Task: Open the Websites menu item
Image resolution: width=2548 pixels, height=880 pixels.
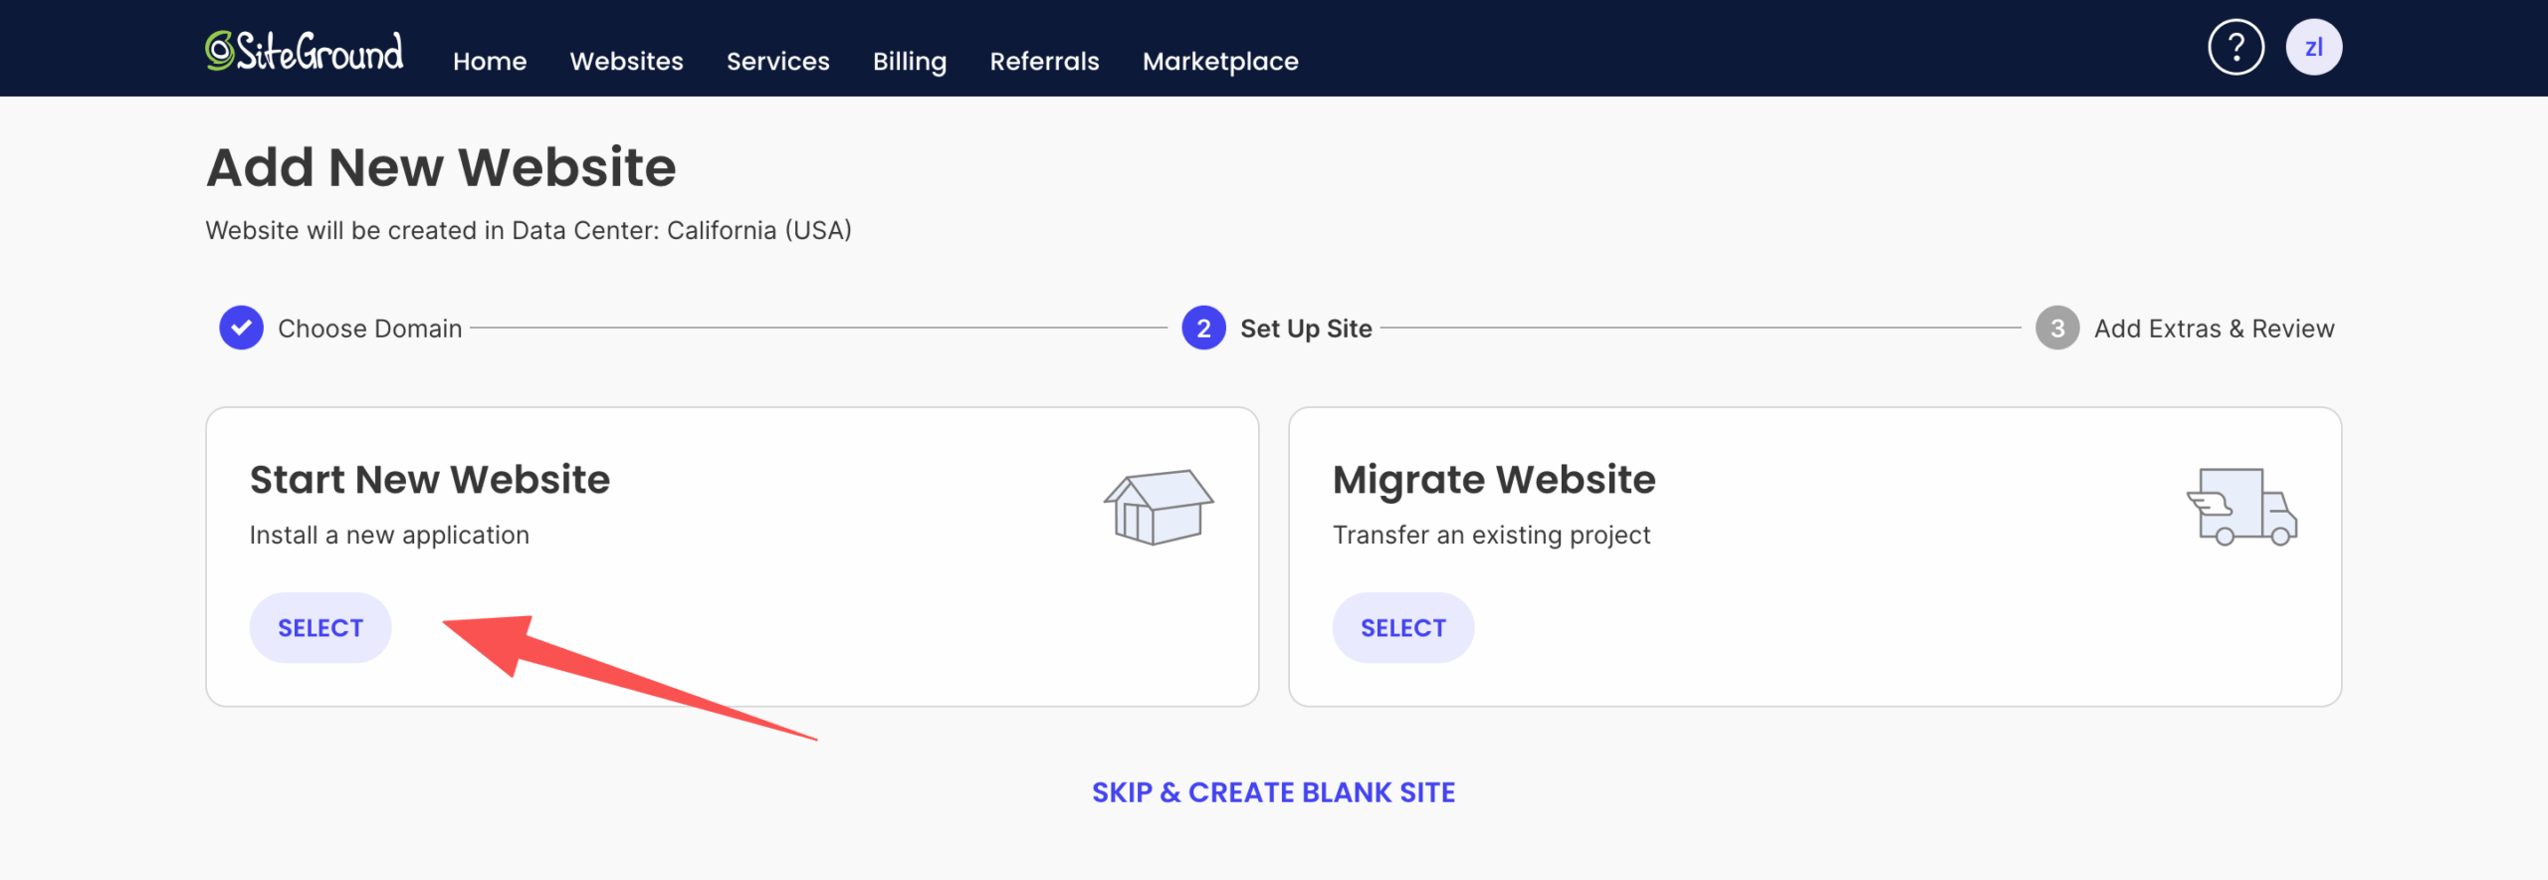Action: 626,62
